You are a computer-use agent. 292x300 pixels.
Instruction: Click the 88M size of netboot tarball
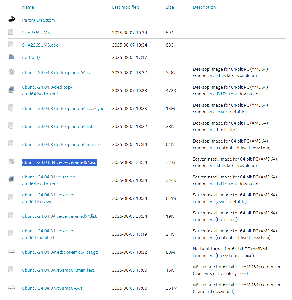point(170,252)
